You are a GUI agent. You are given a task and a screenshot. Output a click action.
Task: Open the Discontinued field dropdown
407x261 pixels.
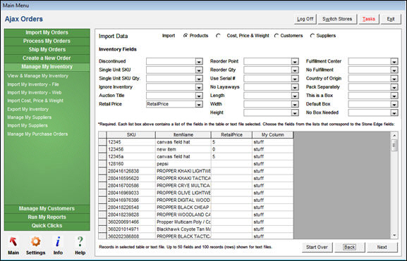click(x=199, y=61)
